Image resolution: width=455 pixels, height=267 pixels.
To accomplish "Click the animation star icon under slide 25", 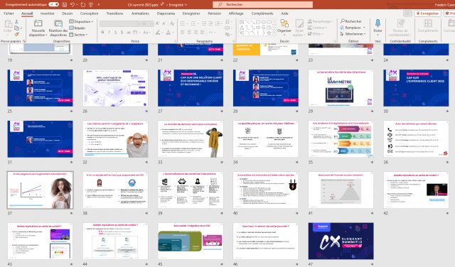I will pyautogui.click(x=71, y=111).
